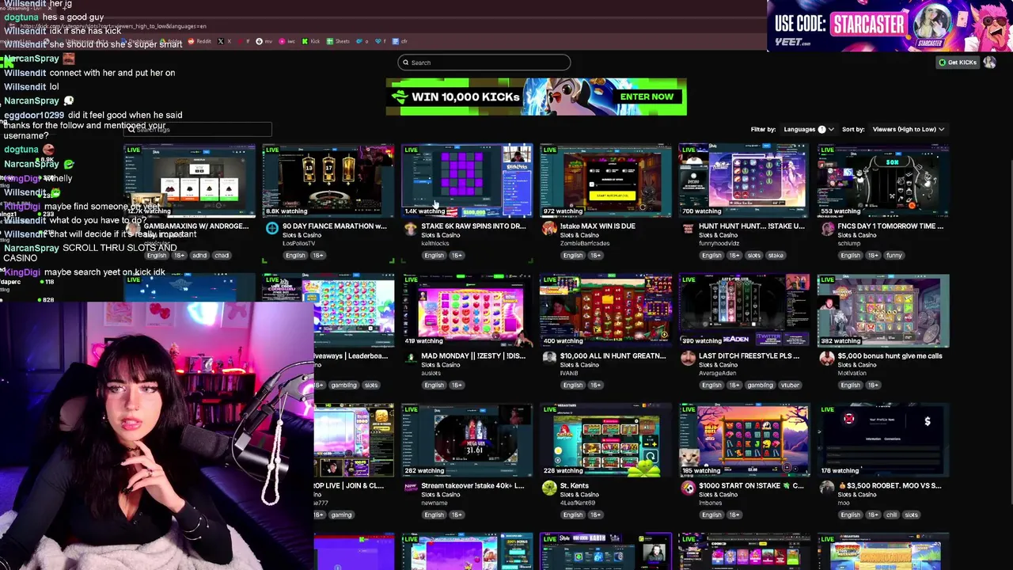This screenshot has width=1013, height=570.
Task: Open the Viewers (High to Low) sort dropdown
Action: pos(909,129)
